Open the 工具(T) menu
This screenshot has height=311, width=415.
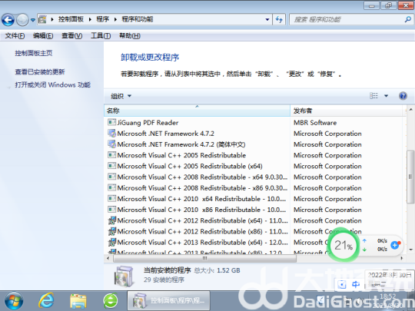(101, 35)
